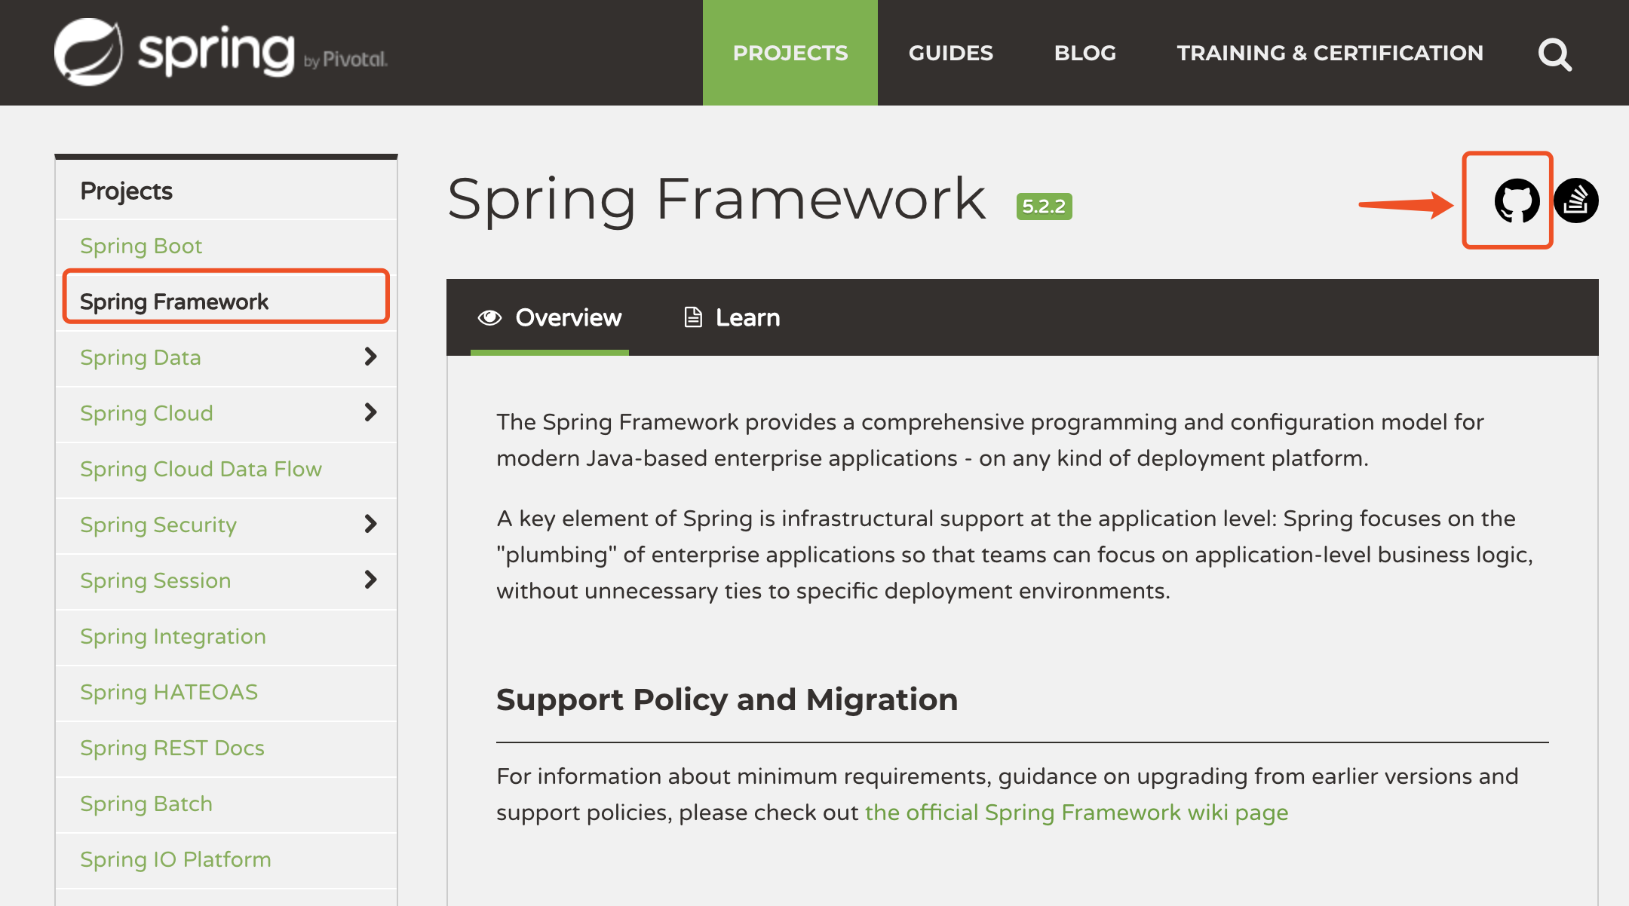Click the GitHub octocat icon
1629x906 pixels.
pos(1517,200)
